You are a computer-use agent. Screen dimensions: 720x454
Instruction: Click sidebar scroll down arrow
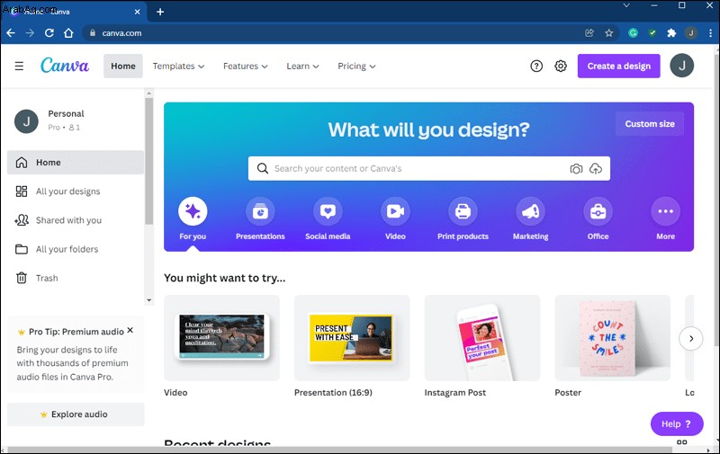tap(148, 300)
